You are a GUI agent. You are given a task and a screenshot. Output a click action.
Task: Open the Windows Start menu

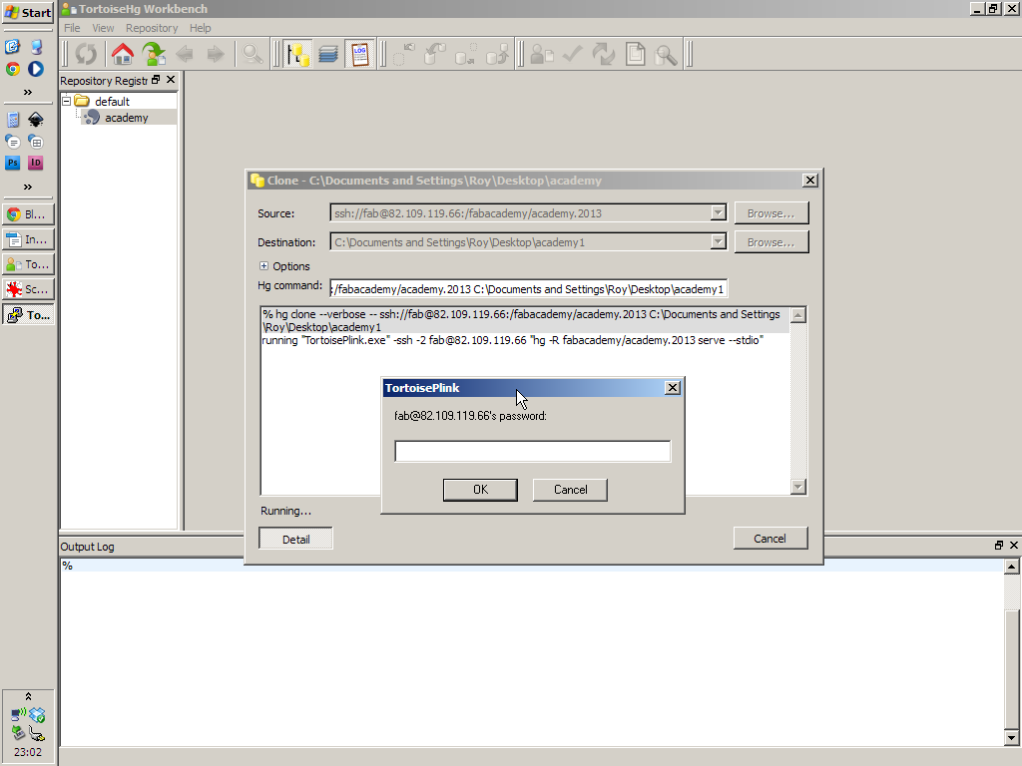(x=28, y=12)
